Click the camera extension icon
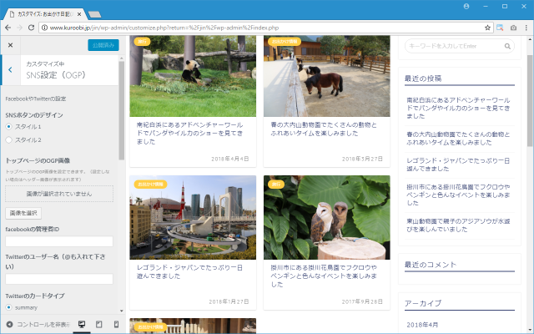Screen dimensions: 534x334 tap(514, 28)
